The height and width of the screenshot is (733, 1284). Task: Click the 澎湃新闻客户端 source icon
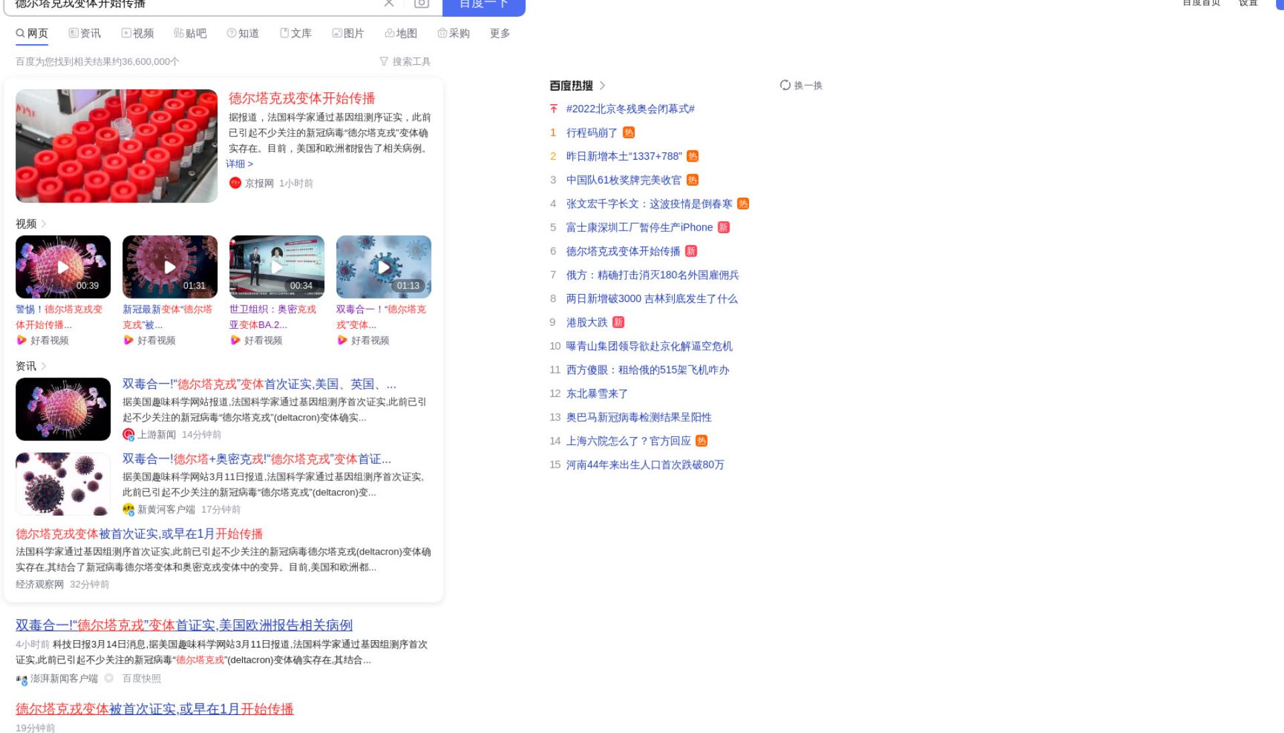pyautogui.click(x=21, y=679)
